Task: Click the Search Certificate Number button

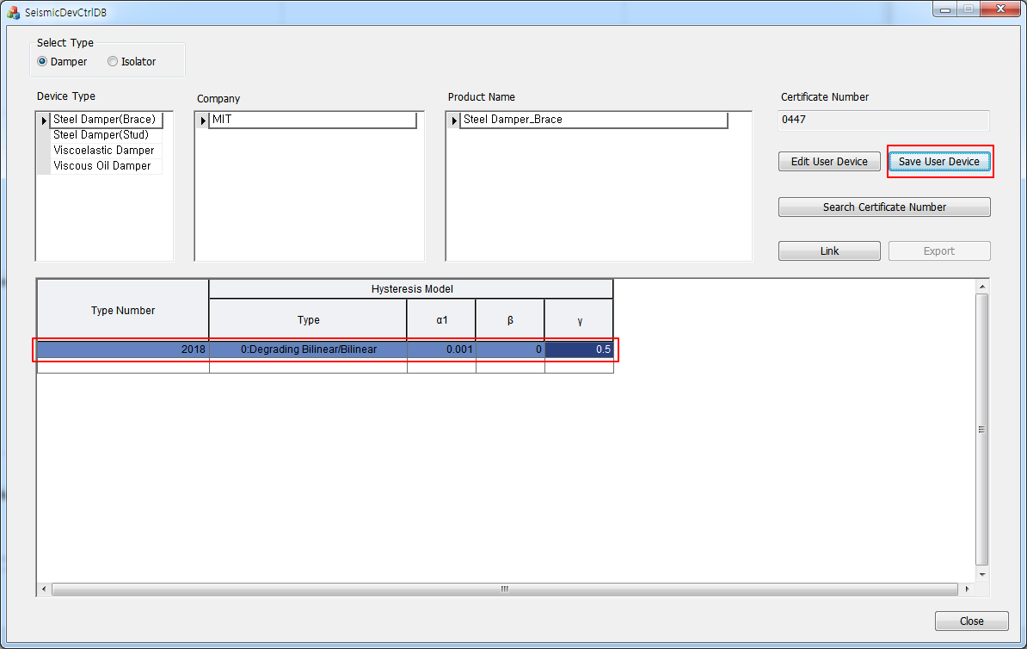Action: click(x=884, y=207)
